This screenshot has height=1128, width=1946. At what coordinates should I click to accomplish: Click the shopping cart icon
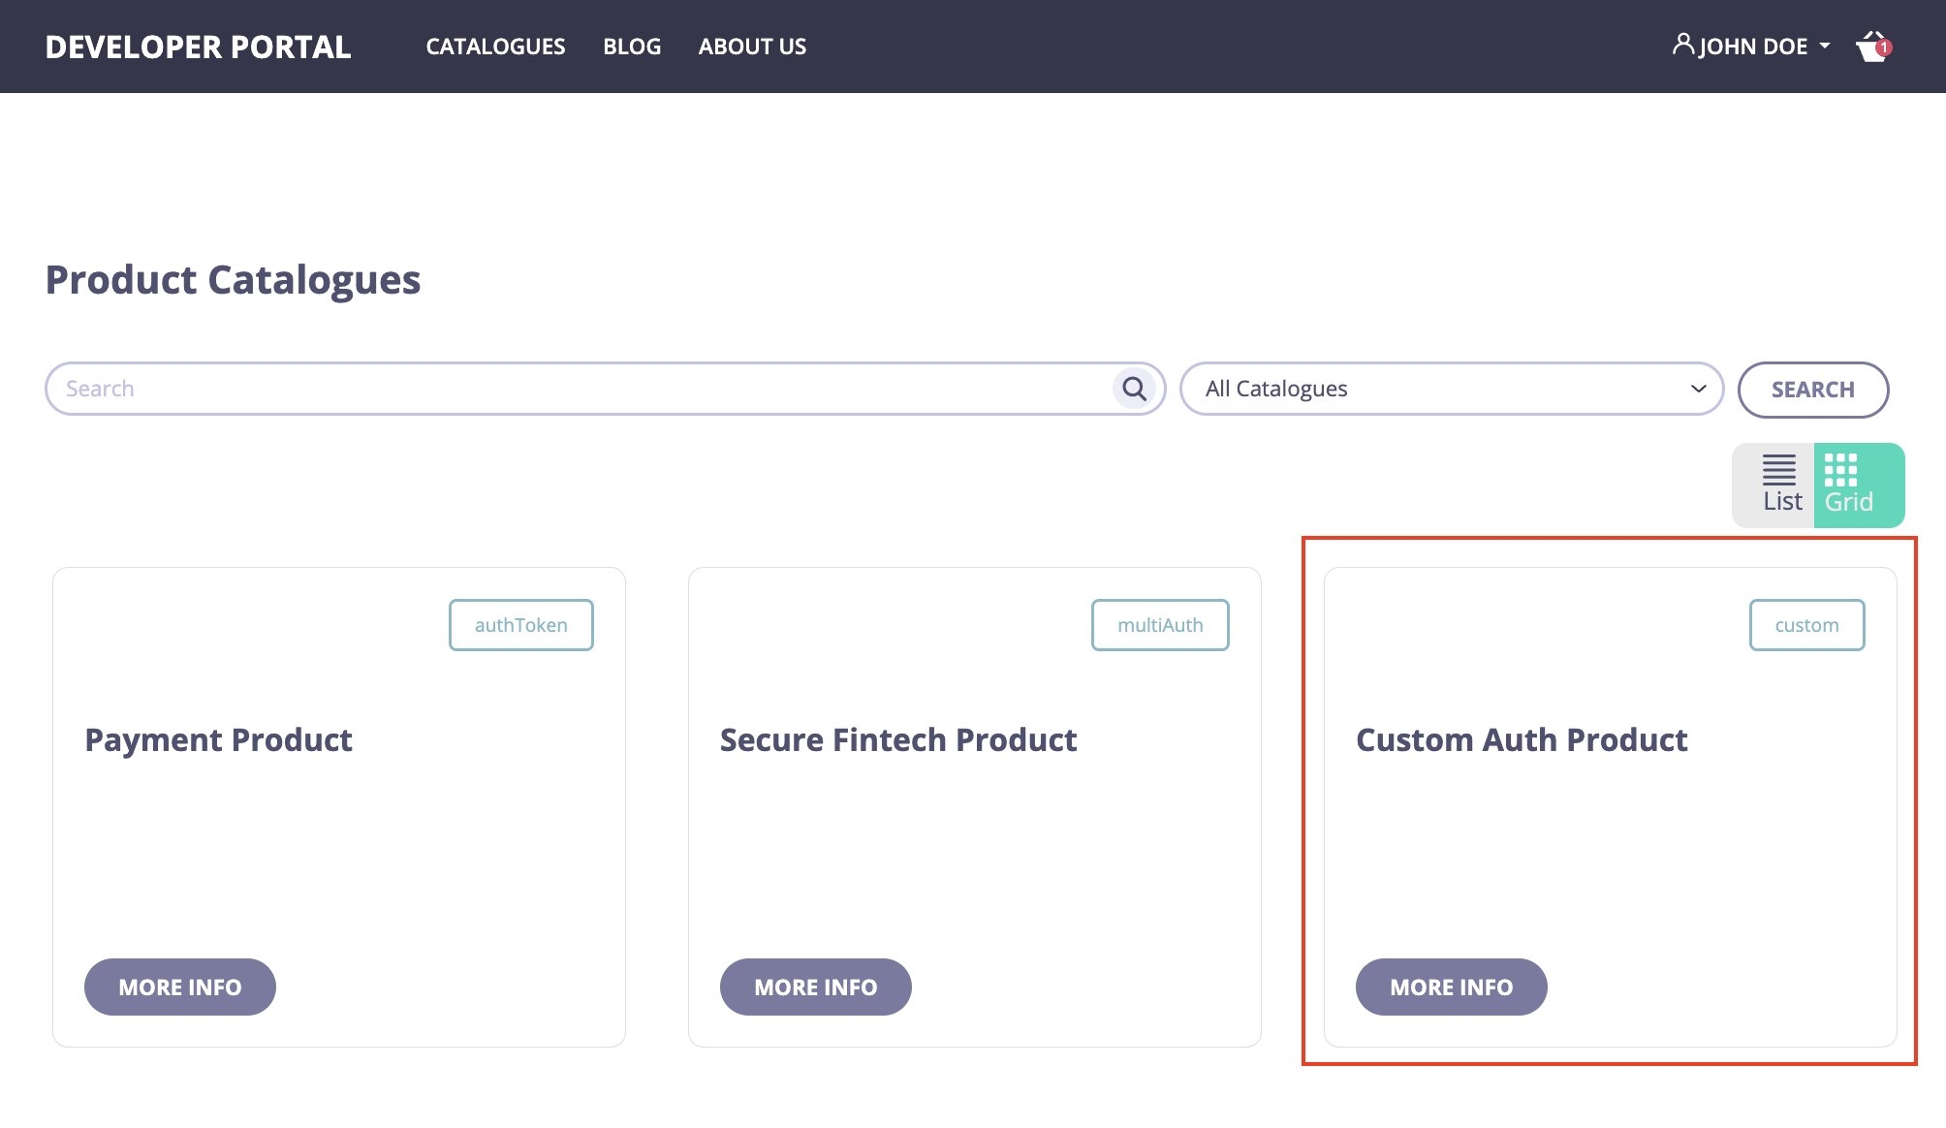1870,46
